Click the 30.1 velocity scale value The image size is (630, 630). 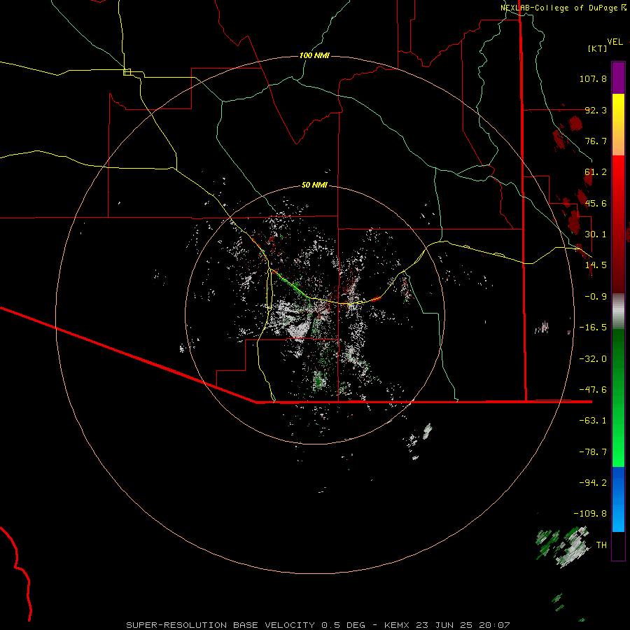(x=596, y=234)
